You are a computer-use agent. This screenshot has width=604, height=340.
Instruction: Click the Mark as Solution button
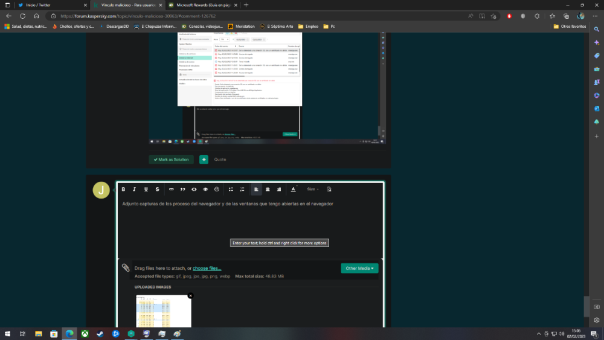coord(172,159)
